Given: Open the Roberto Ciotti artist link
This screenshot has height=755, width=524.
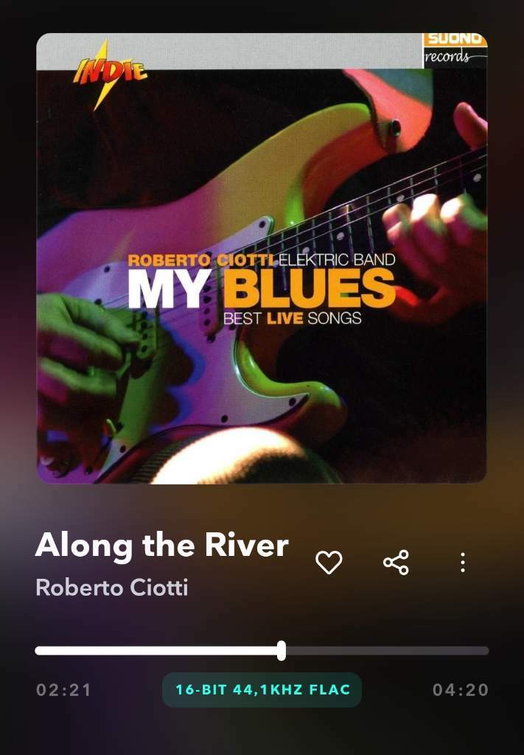Looking at the screenshot, I should click(111, 588).
